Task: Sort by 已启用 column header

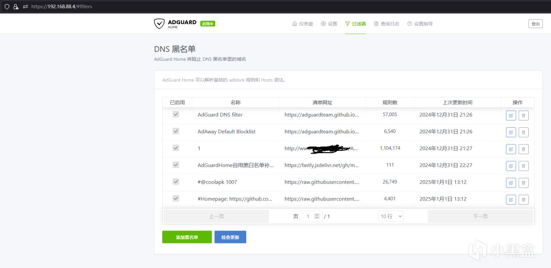Action: 177,102
